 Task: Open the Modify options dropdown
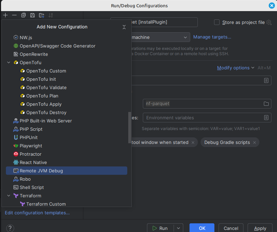click(233, 68)
